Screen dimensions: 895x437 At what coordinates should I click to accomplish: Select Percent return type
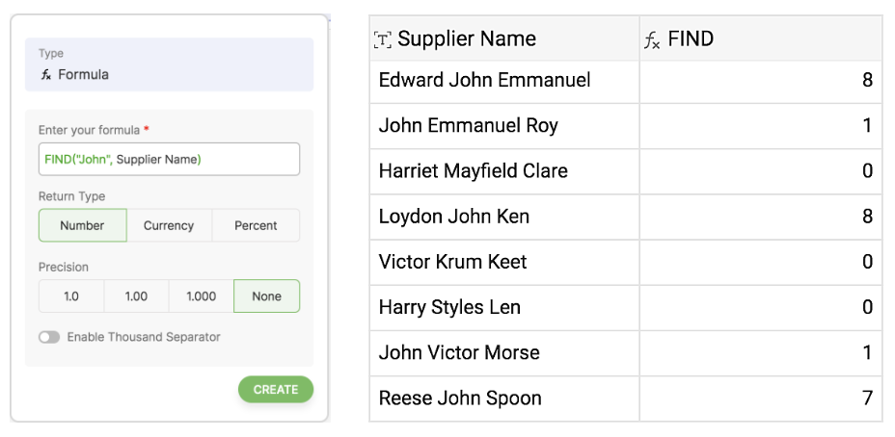tap(256, 225)
